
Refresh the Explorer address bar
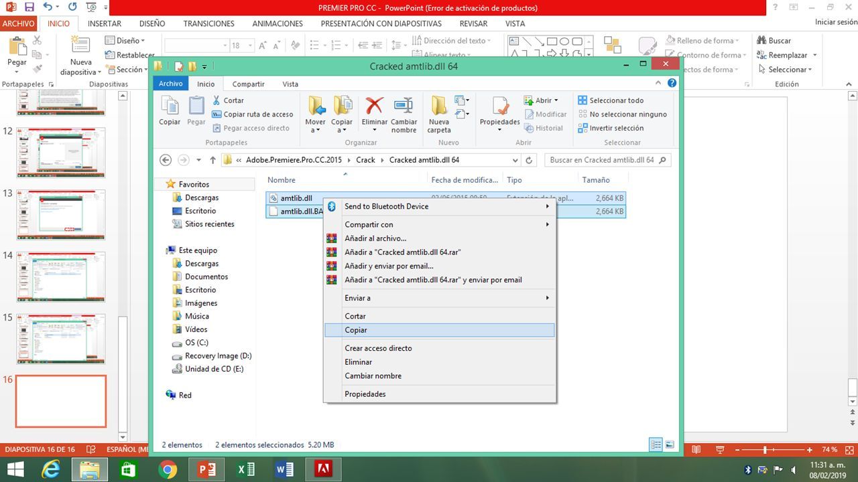(529, 160)
